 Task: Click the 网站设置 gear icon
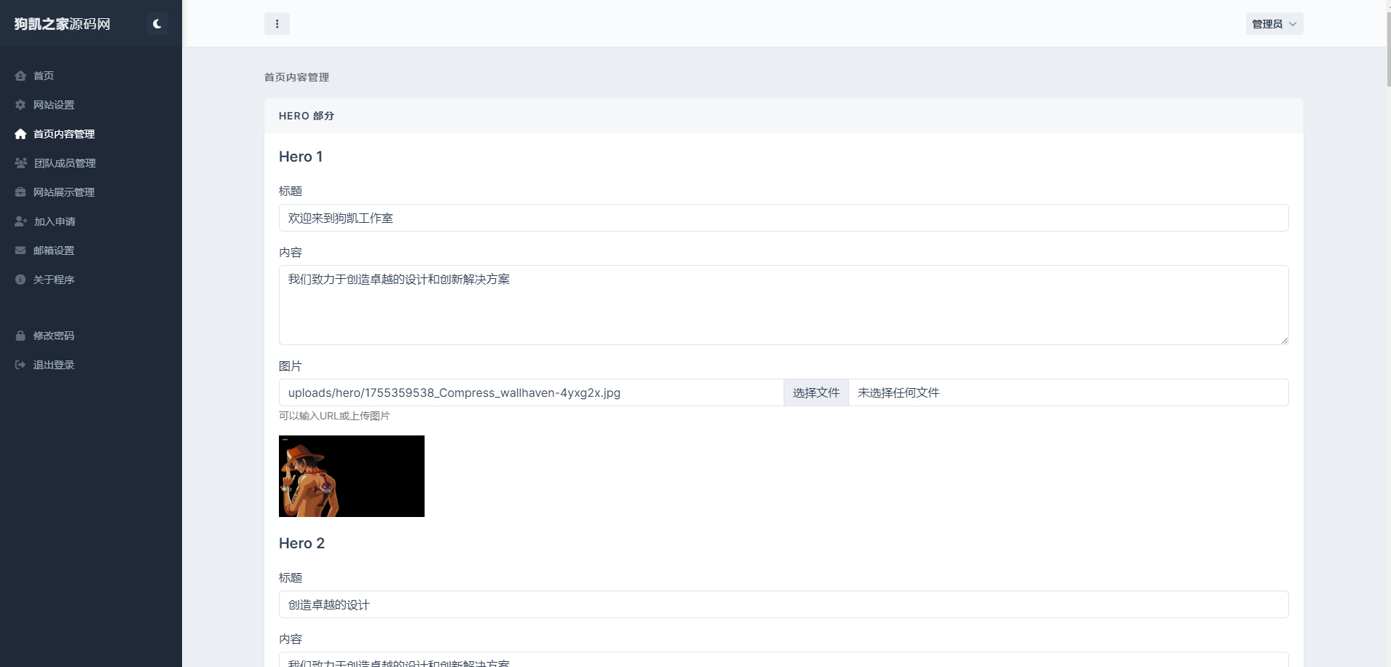click(x=20, y=105)
